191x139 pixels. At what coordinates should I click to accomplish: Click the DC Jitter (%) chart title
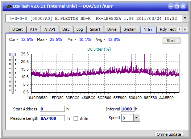pyautogui.click(x=99, y=49)
